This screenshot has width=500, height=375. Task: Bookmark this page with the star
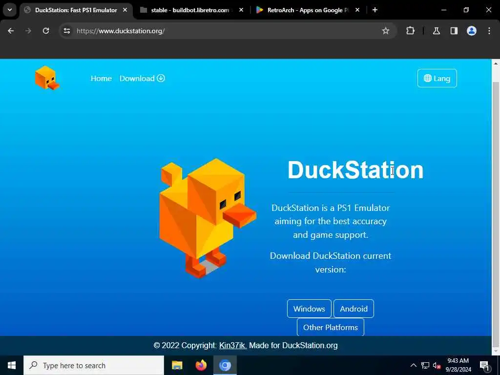pyautogui.click(x=386, y=31)
